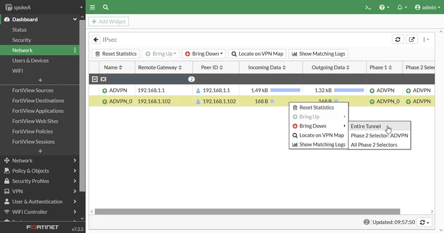444x233 pixels.
Task: Open FortiView Sources
Action: (x=33, y=90)
